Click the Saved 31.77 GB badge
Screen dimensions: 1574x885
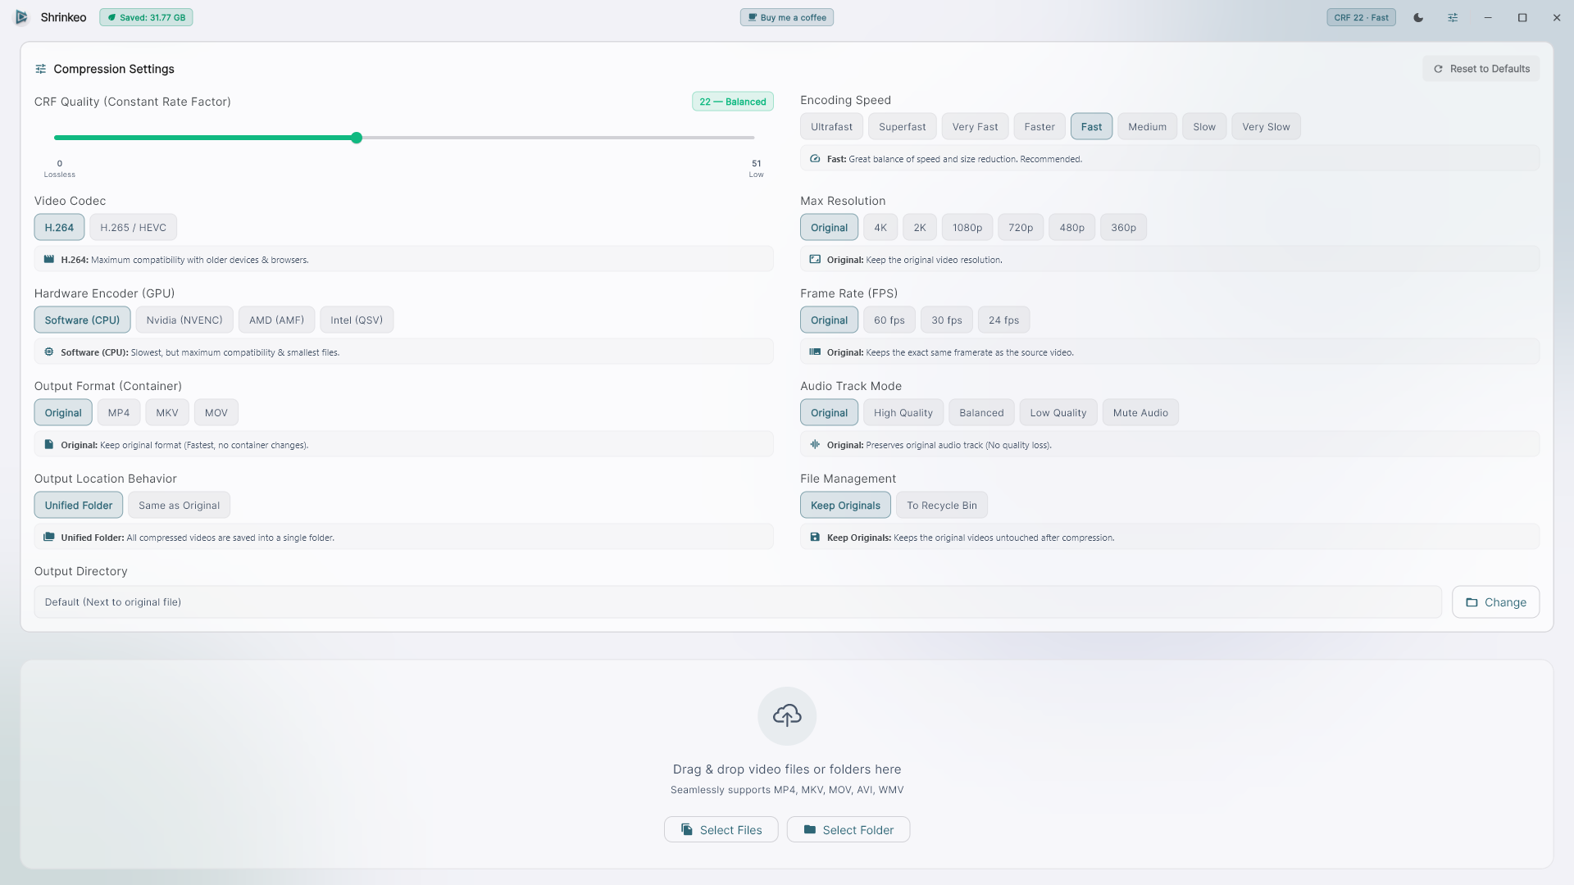[x=146, y=17]
